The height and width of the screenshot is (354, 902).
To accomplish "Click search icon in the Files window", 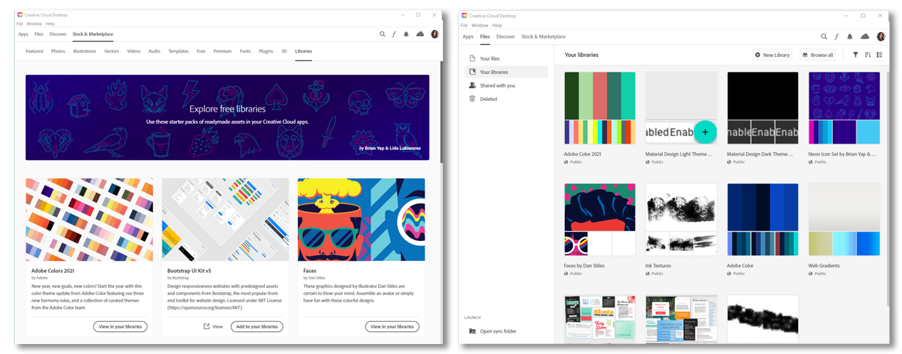I will 824,36.
